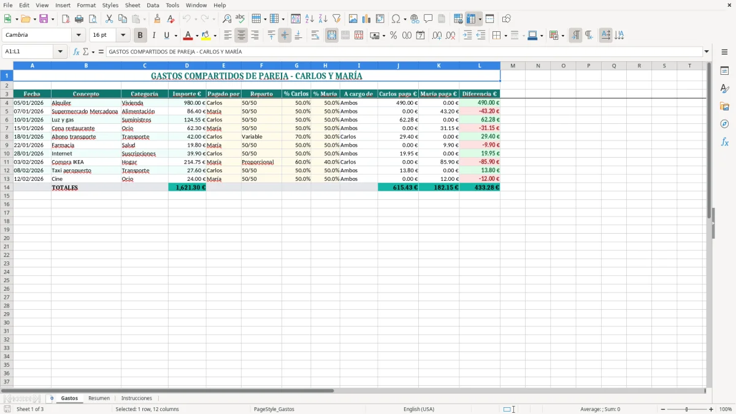Viewport: 736px width, 414px height.
Task: Toggle Freeze Rows and Columns
Action: 471,19
